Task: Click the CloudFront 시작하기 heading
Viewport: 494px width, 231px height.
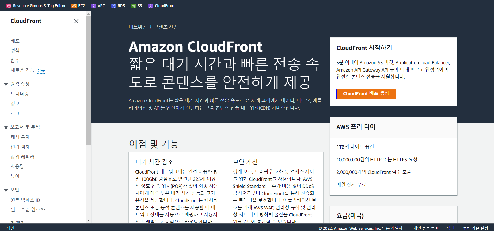Action: click(364, 48)
